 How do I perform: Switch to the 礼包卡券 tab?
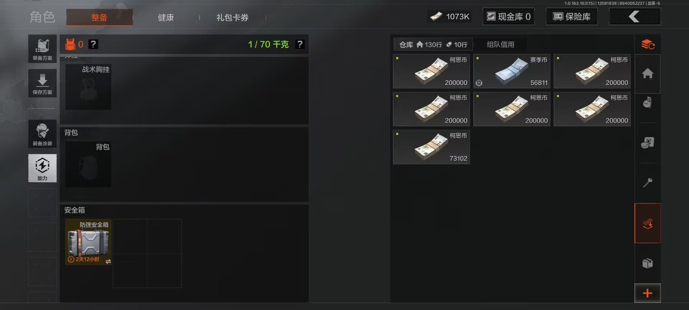(x=233, y=18)
